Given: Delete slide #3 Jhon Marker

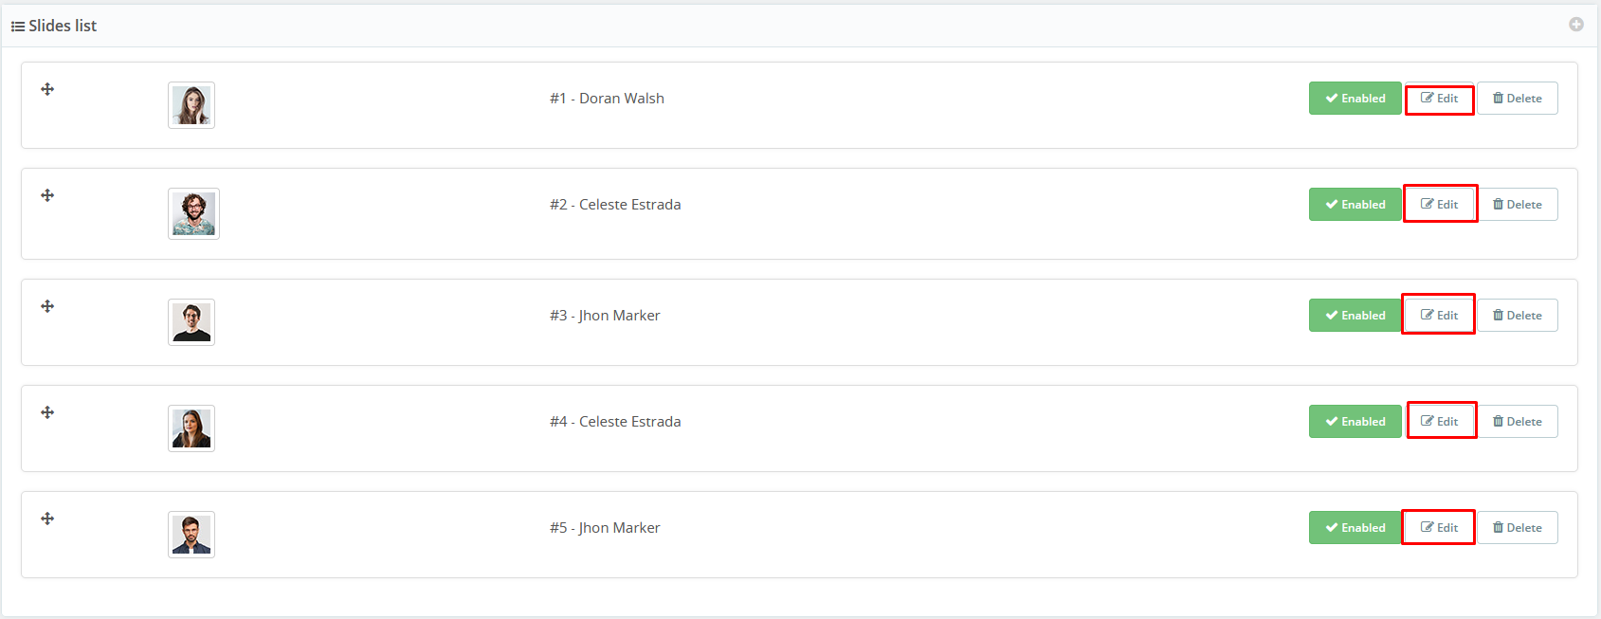Looking at the screenshot, I should coord(1517,316).
